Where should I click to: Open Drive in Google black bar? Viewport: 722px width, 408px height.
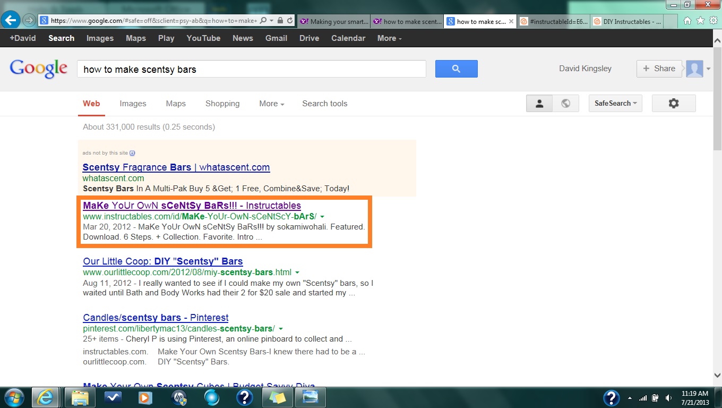click(309, 38)
